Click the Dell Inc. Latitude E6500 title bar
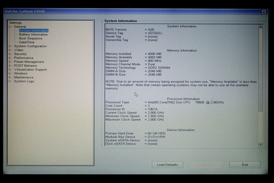The width and height of the screenshot is (274, 183). [x=136, y=11]
